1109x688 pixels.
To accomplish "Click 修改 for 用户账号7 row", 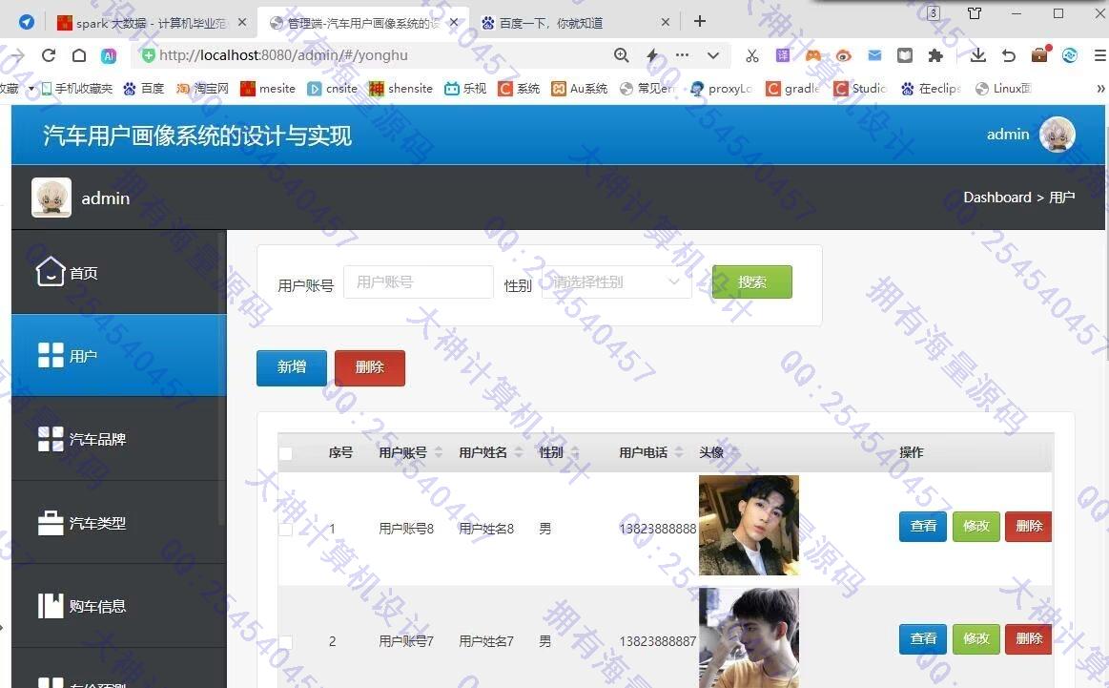I will (976, 639).
